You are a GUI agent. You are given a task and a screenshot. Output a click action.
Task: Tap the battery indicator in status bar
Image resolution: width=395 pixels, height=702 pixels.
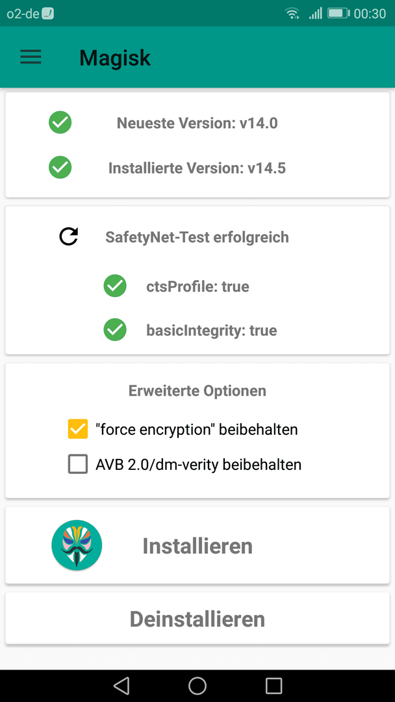(339, 14)
